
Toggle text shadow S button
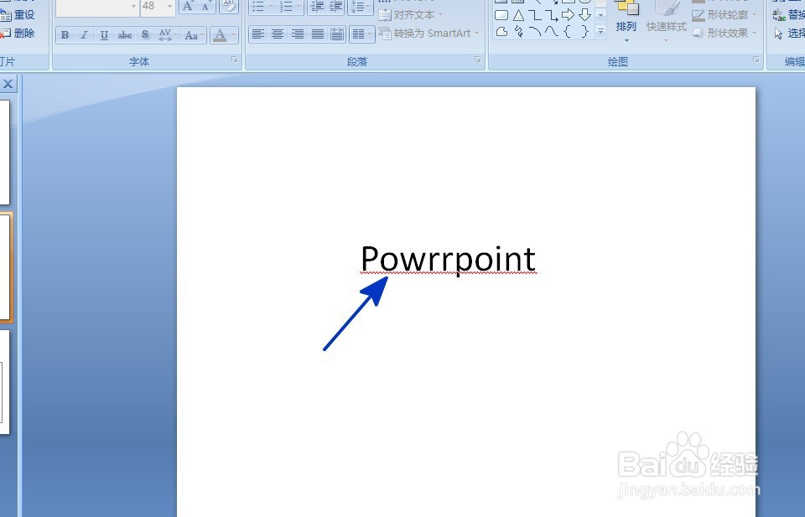click(x=145, y=35)
